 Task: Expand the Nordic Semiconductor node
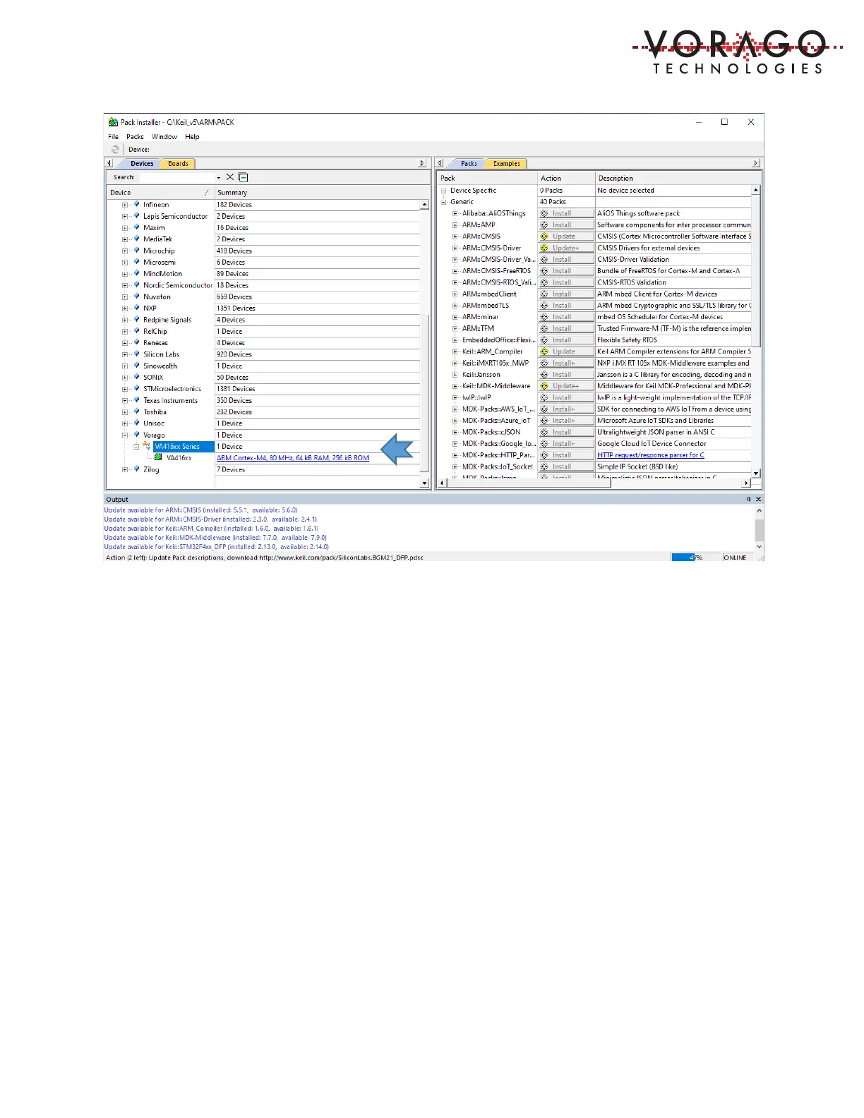pyautogui.click(x=125, y=285)
